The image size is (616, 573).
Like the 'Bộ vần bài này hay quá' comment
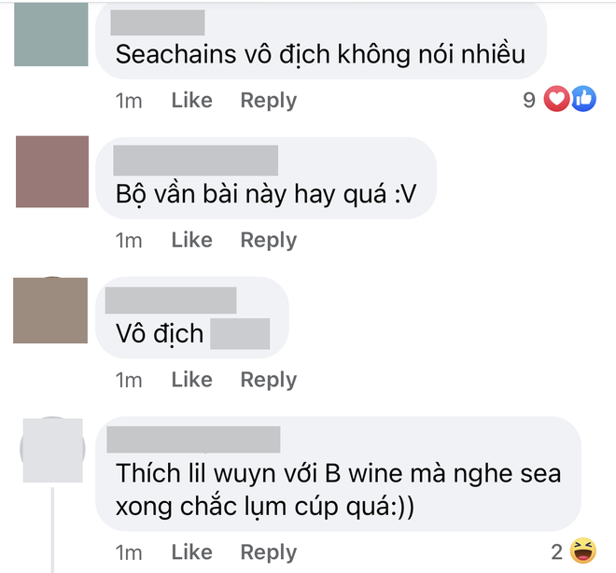click(191, 240)
